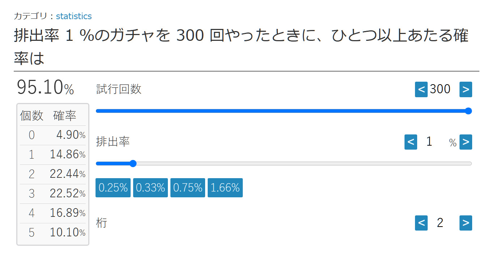Apply the 0.75% rate preset
Image resolution: width=504 pixels, height=262 pixels.
tap(188, 188)
